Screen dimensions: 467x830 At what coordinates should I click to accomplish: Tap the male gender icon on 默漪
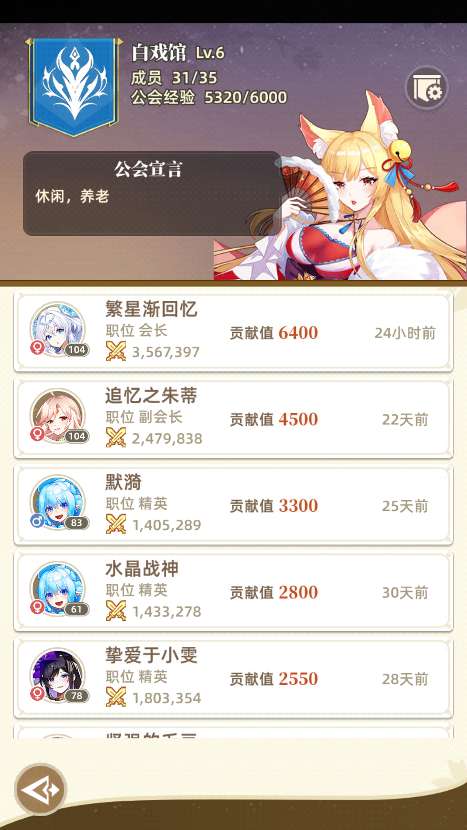37,521
